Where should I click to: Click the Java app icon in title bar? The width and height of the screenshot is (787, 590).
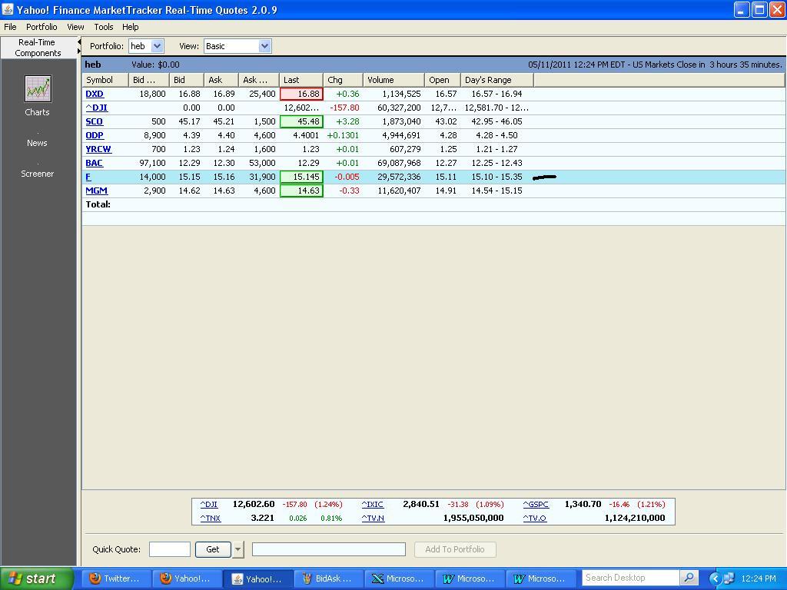8,9
